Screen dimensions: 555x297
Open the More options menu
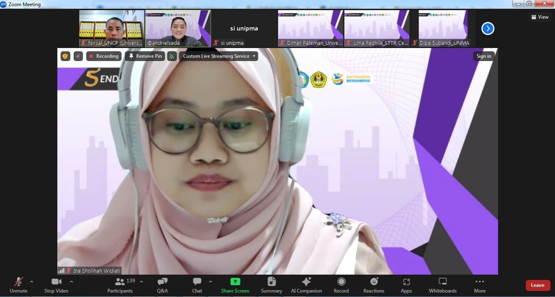[479, 285]
